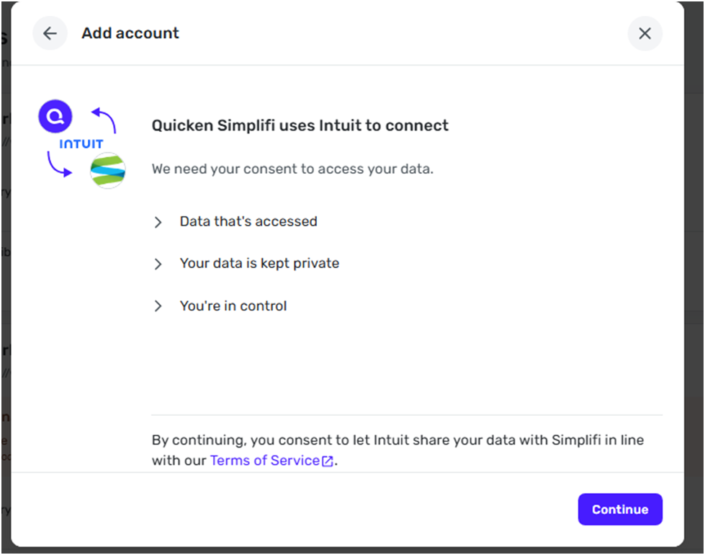Viewport: 705px width, 555px height.
Task: Click the Quicken Simplifi uses Intuit heading
Action: (300, 125)
